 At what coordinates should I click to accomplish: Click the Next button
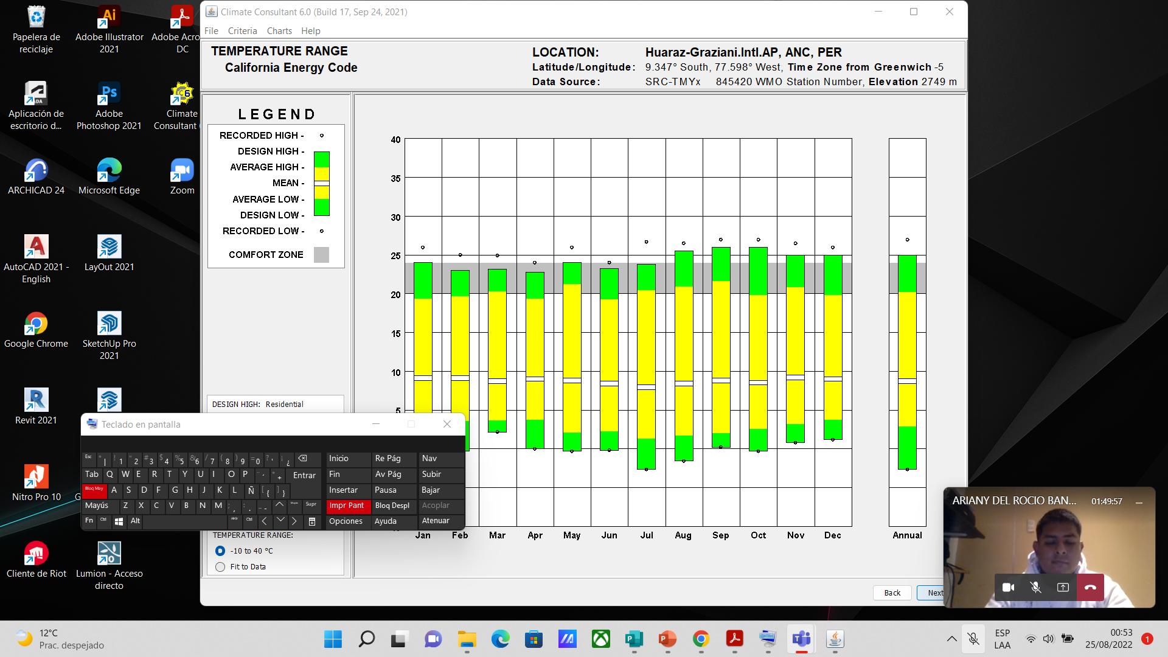point(931,593)
